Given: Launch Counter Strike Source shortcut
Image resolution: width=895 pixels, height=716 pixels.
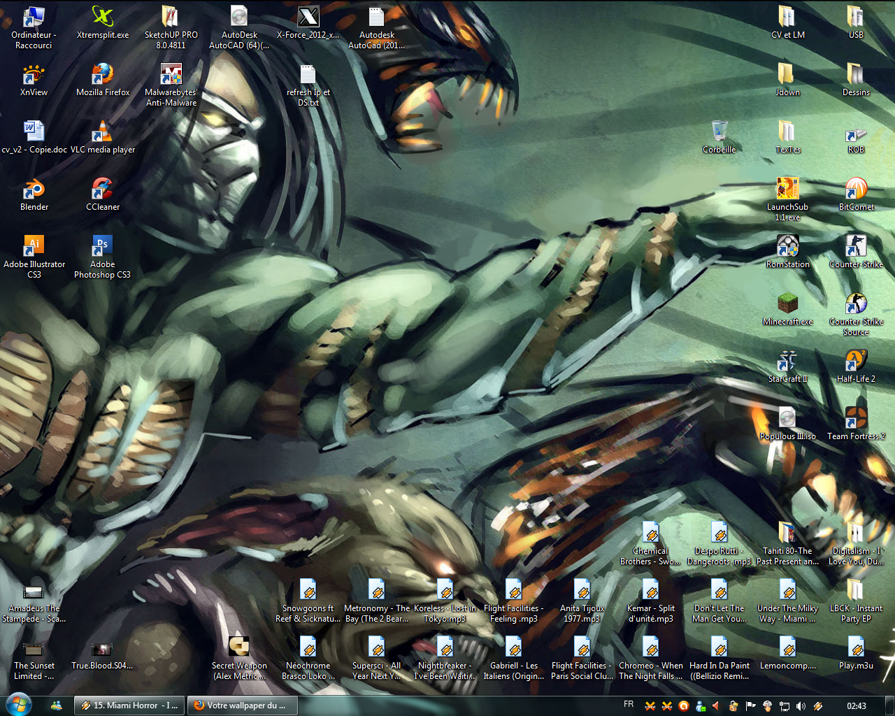Looking at the screenshot, I should point(856,315).
